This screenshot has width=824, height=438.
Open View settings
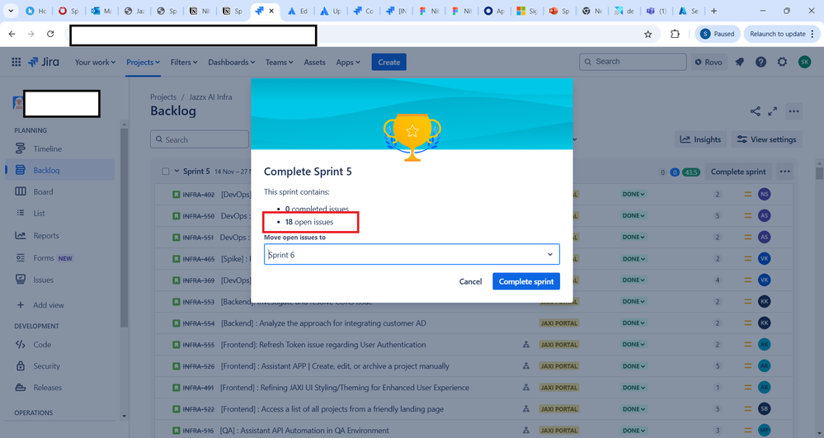pyautogui.click(x=767, y=139)
